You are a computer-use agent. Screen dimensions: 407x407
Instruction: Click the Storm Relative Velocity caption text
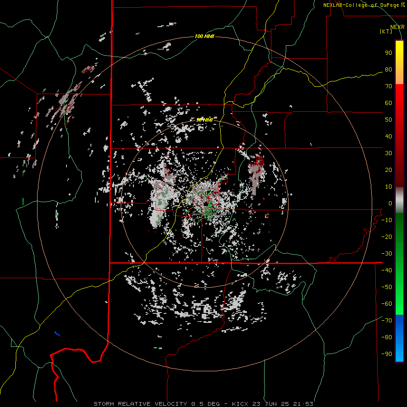click(x=140, y=404)
